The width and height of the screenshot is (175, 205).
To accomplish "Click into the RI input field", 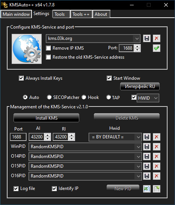I will point(61,137).
